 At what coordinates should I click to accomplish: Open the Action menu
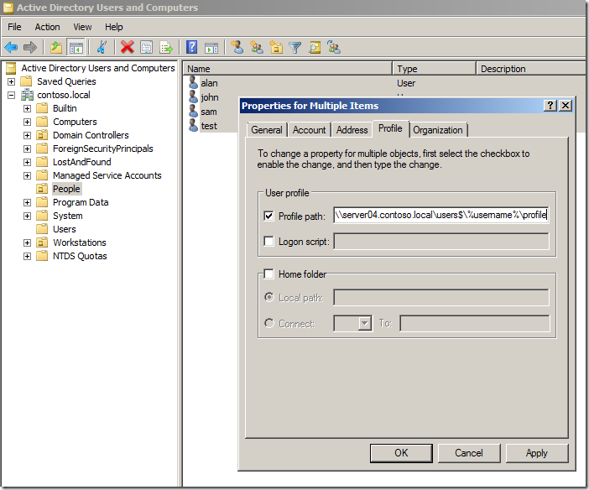pos(47,27)
